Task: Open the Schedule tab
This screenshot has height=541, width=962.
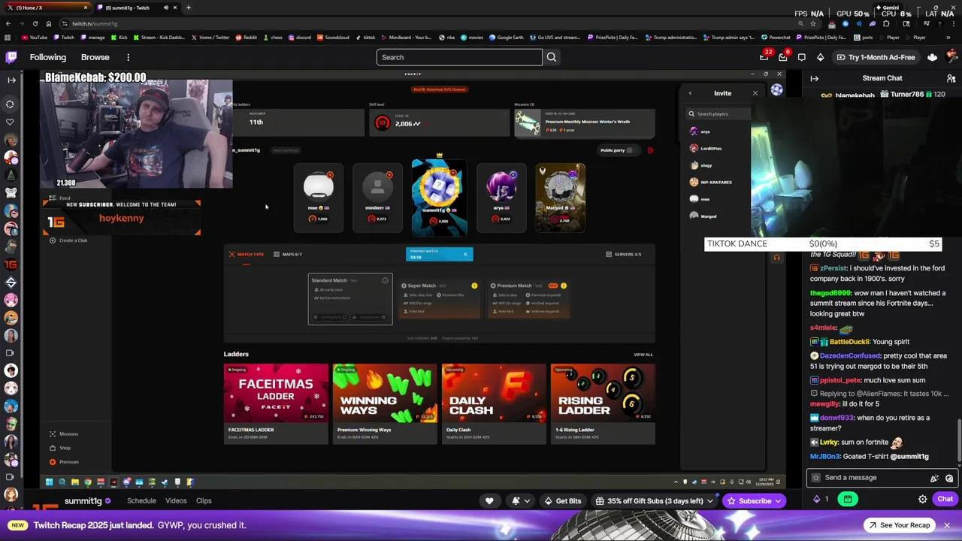Action: pos(141,500)
